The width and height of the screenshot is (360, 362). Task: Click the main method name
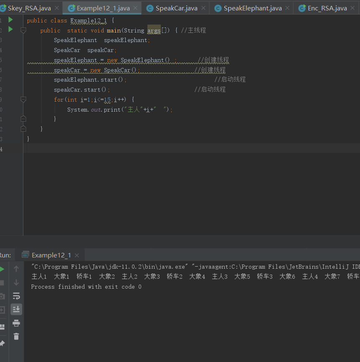click(x=114, y=30)
